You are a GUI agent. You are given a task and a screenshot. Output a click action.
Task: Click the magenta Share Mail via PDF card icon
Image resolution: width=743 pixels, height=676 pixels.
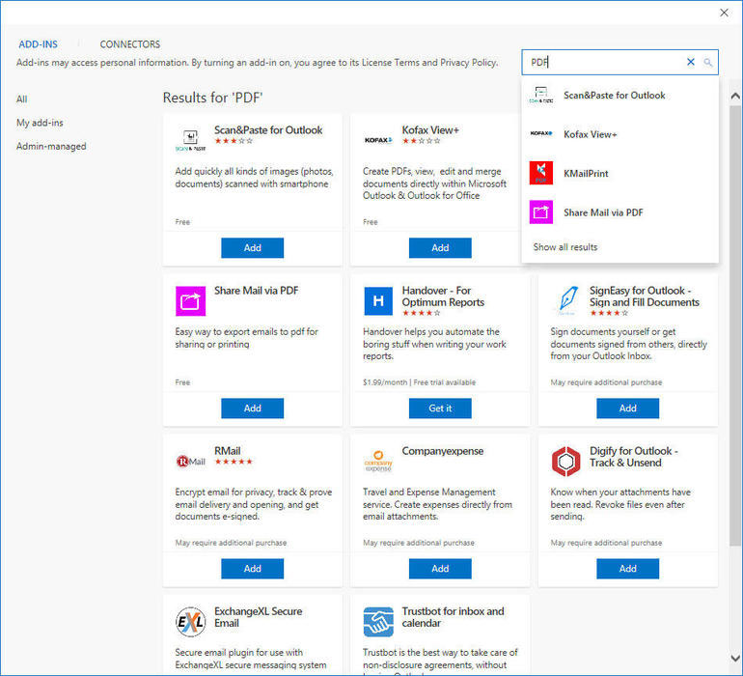pos(190,300)
